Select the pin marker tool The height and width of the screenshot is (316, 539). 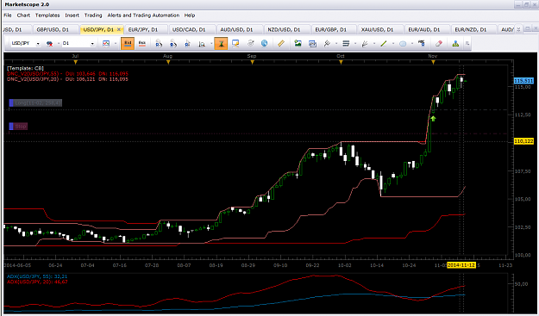327,44
